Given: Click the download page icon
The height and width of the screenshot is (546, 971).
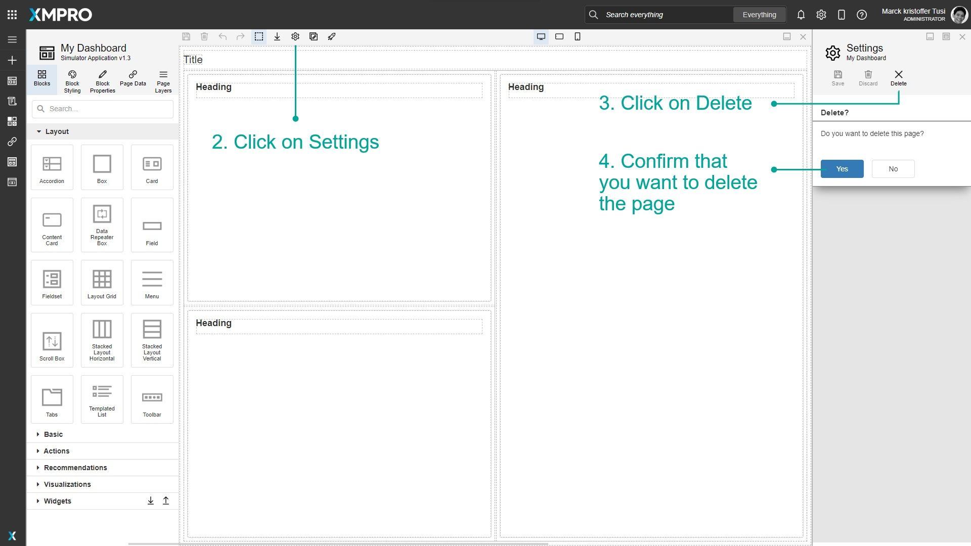Looking at the screenshot, I should pyautogui.click(x=277, y=36).
